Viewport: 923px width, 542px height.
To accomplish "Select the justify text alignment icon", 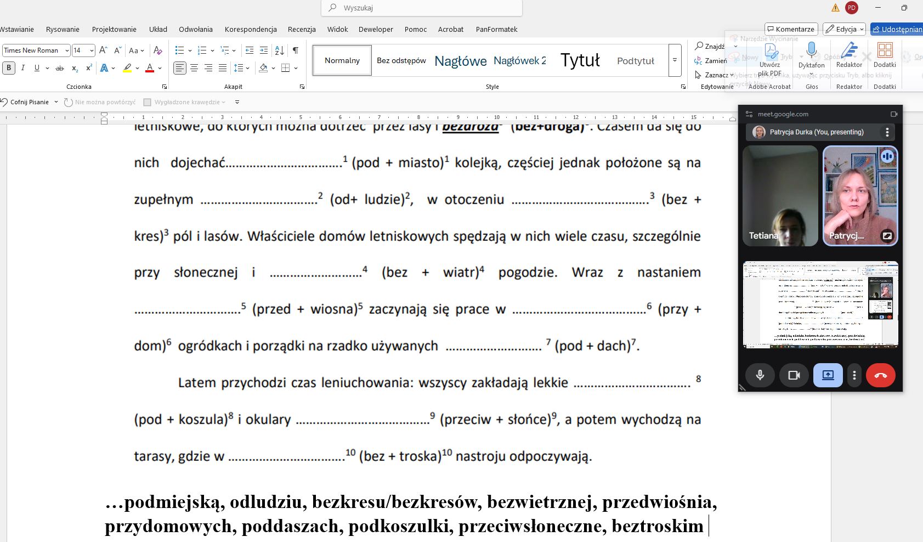I will [222, 68].
